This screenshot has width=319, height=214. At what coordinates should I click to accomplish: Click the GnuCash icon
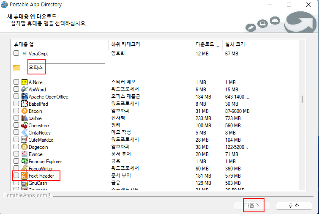pos(25,183)
